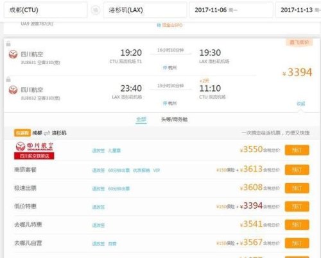
Task: Open 退改签 rules in the 极速出票 row
Action: pyautogui.click(x=98, y=189)
